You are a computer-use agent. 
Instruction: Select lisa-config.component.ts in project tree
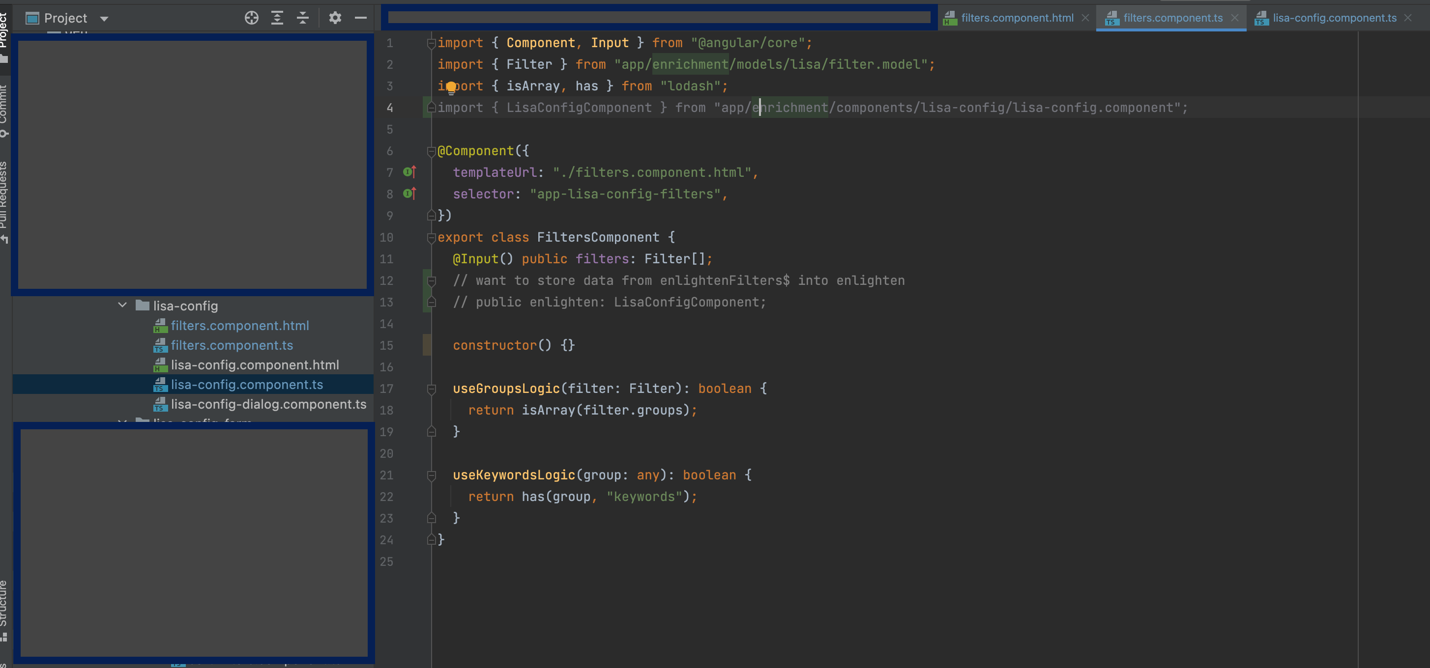tap(247, 385)
